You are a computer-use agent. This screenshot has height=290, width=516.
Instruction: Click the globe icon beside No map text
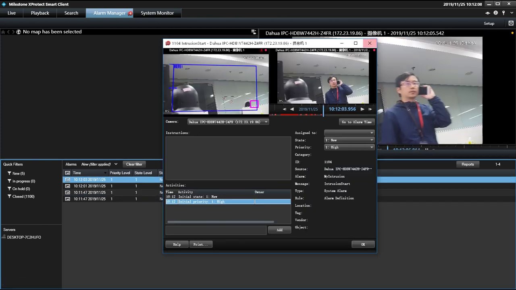[x=19, y=32]
